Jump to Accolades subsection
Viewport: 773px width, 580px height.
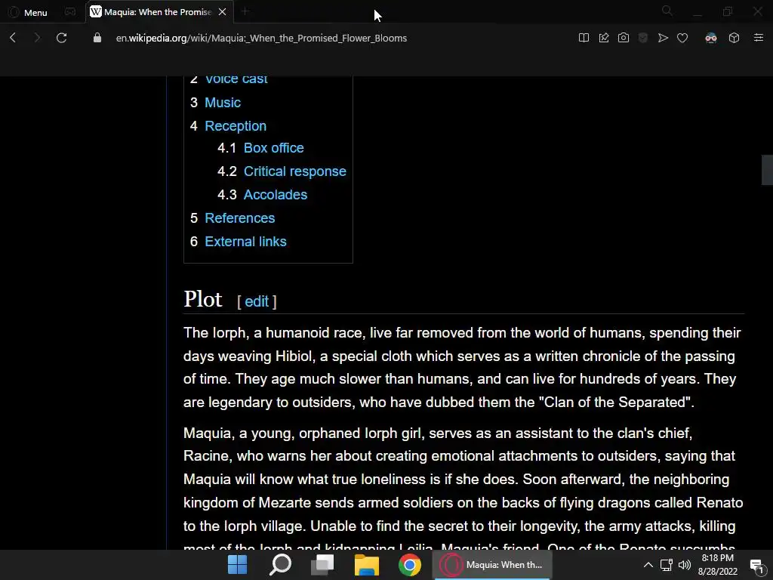point(275,195)
